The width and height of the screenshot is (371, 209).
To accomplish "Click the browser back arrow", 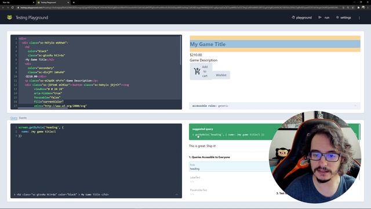I will tap(3, 8).
